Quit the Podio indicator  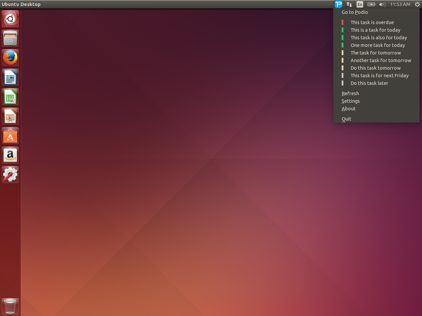[x=346, y=118]
